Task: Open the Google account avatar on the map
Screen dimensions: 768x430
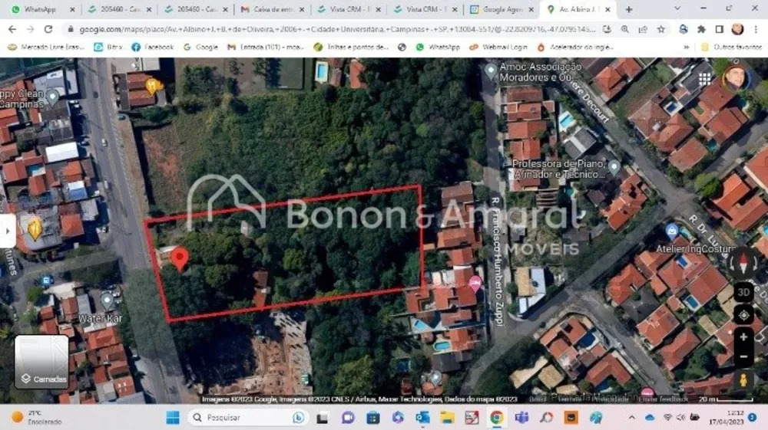Action: [x=735, y=77]
